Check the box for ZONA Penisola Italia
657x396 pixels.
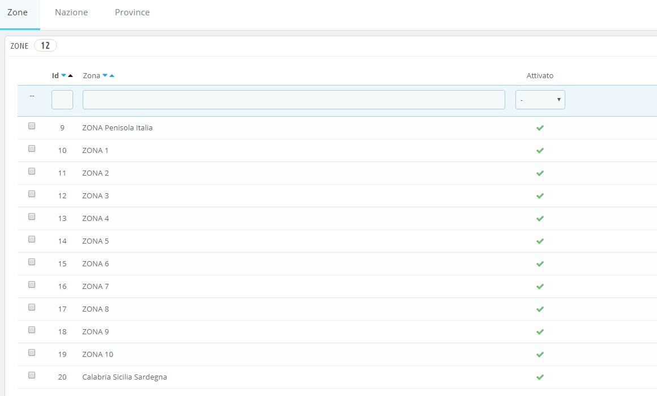point(31,126)
